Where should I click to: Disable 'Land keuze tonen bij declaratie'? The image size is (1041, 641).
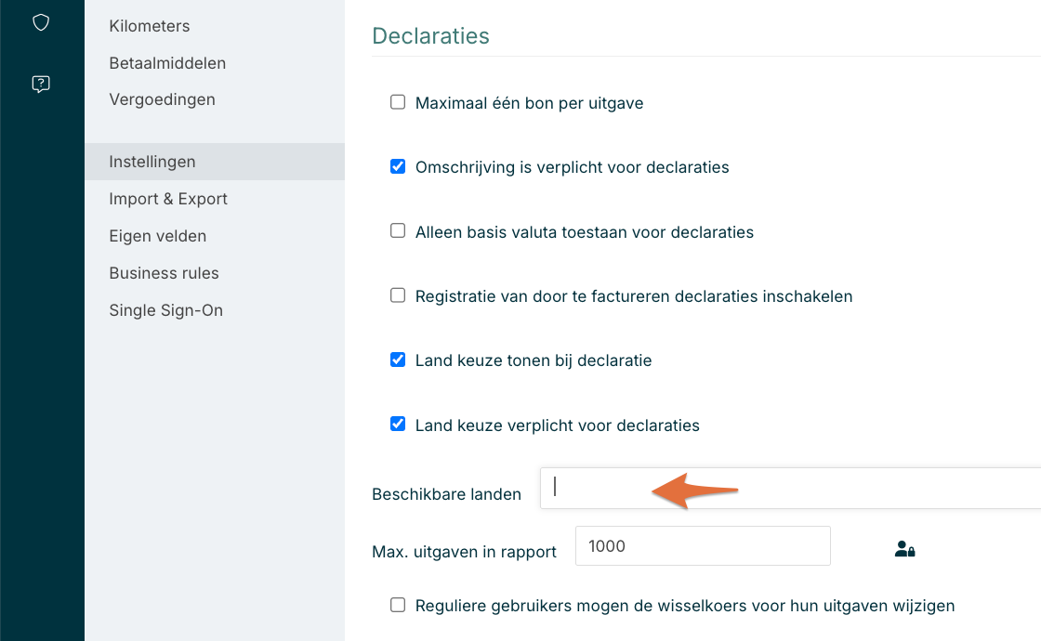[398, 360]
